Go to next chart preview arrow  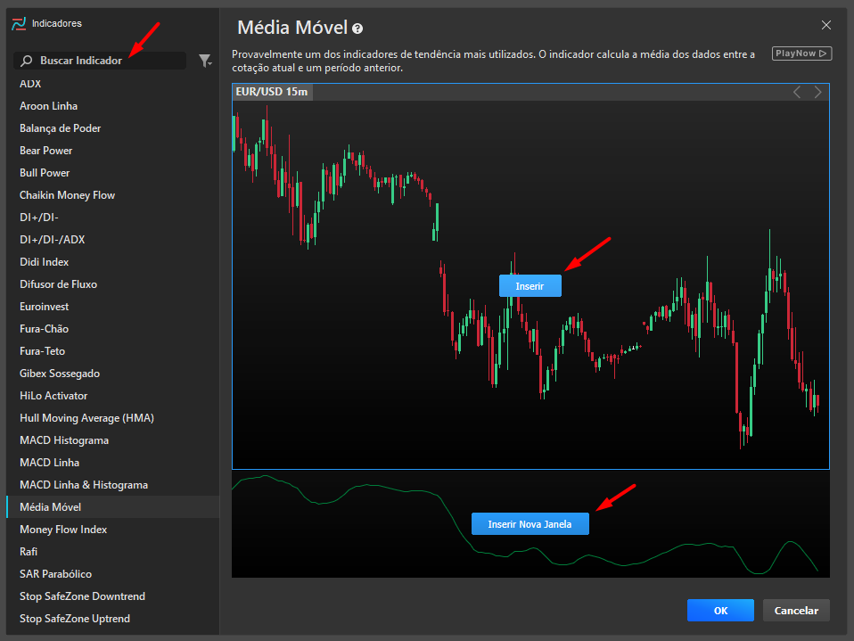coord(817,92)
